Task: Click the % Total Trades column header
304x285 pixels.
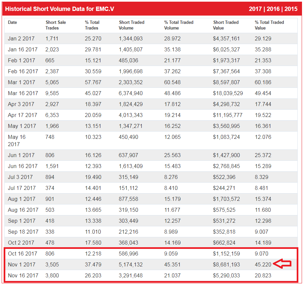Action: (x=92, y=25)
